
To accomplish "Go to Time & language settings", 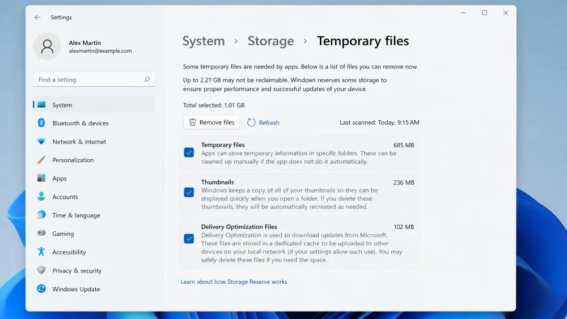I will point(77,215).
